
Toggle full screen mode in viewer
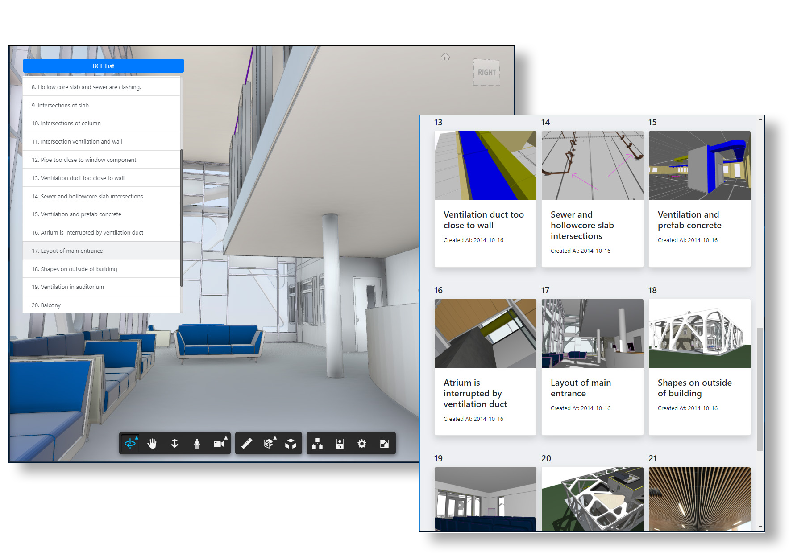click(384, 443)
